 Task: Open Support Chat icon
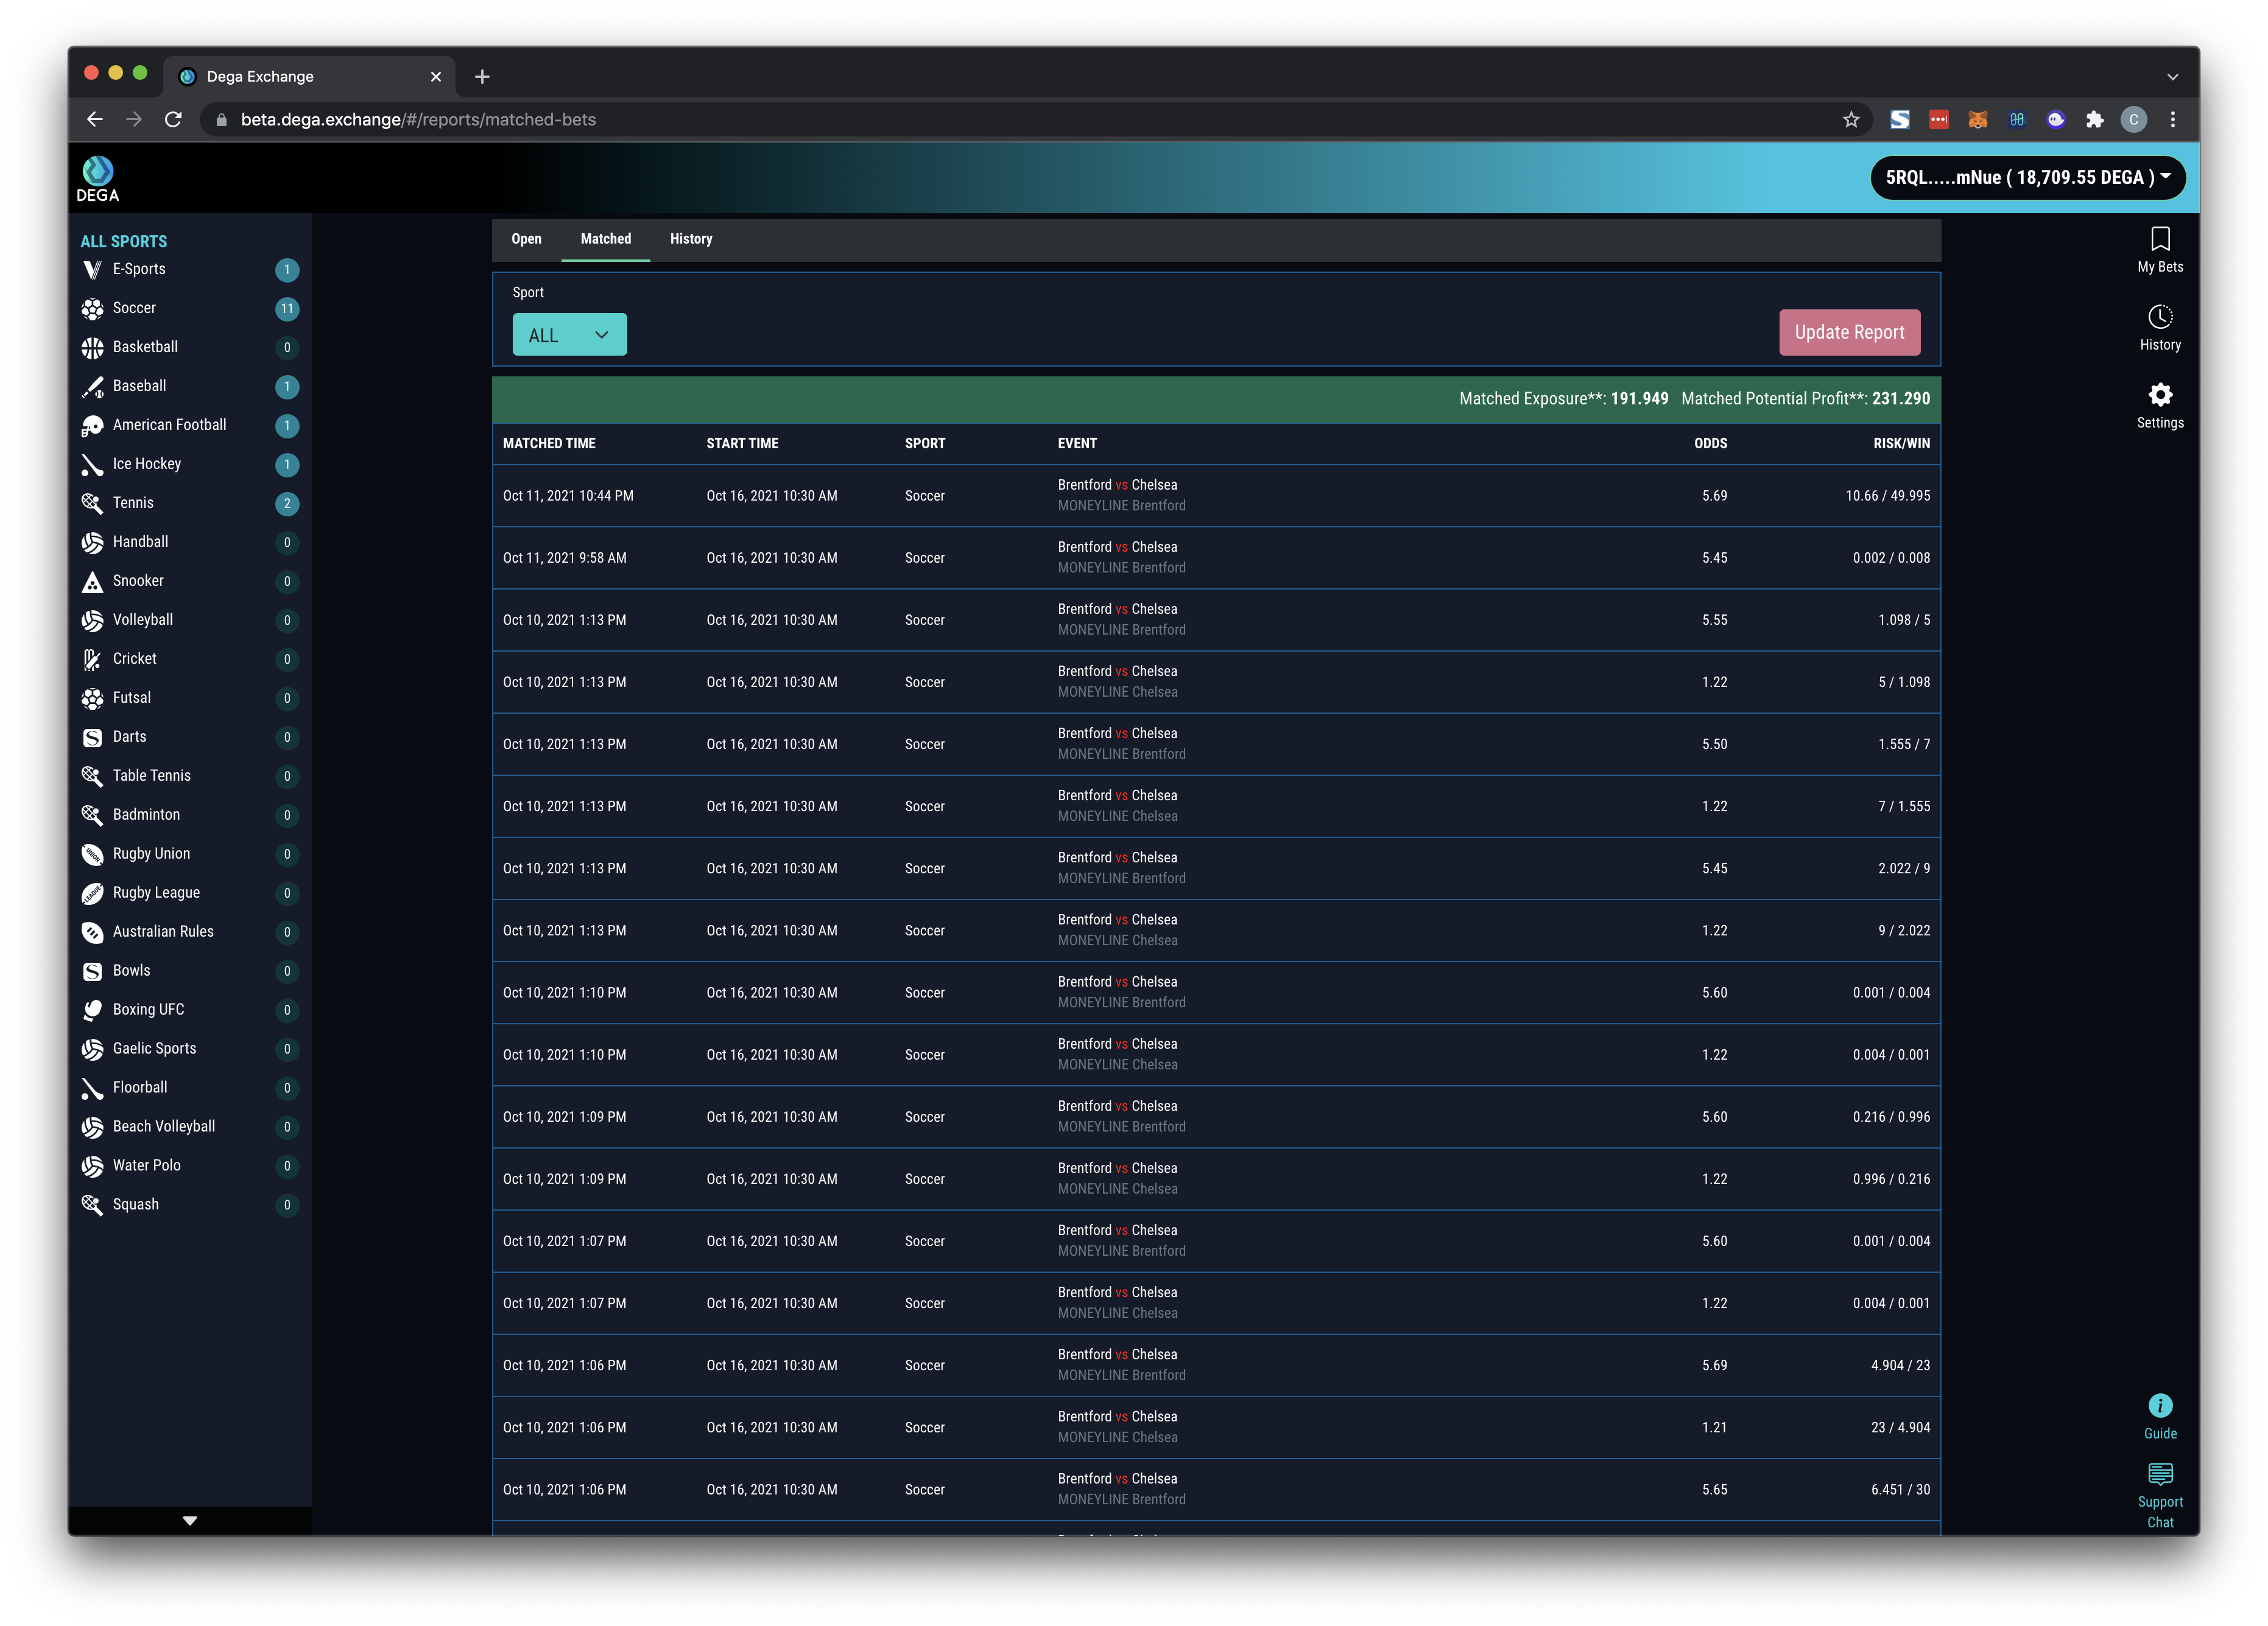click(2159, 1474)
